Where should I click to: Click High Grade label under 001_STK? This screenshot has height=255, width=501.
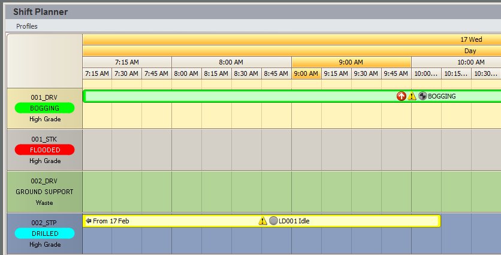[x=45, y=161]
